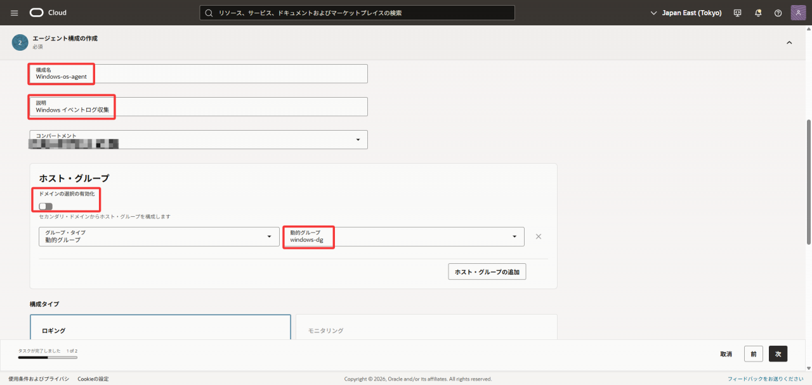Open the group type dropdown
The image size is (812, 385).
(x=159, y=237)
